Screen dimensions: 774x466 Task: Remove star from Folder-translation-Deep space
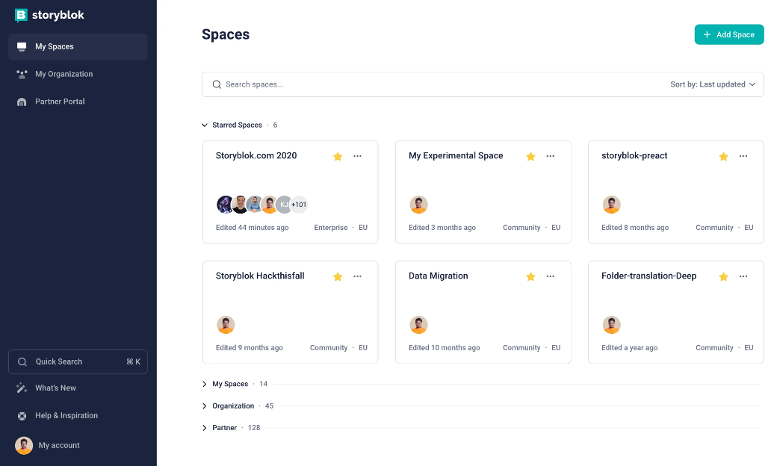pos(723,276)
